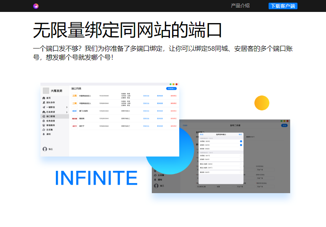This screenshot has width=326, height=227.
Task: Check the last port row in the dialog
Action: click(x=241, y=172)
